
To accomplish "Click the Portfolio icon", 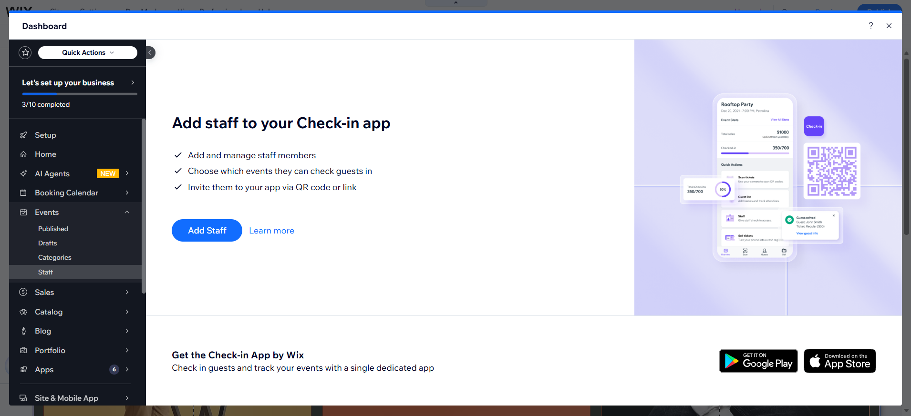I will [23, 350].
